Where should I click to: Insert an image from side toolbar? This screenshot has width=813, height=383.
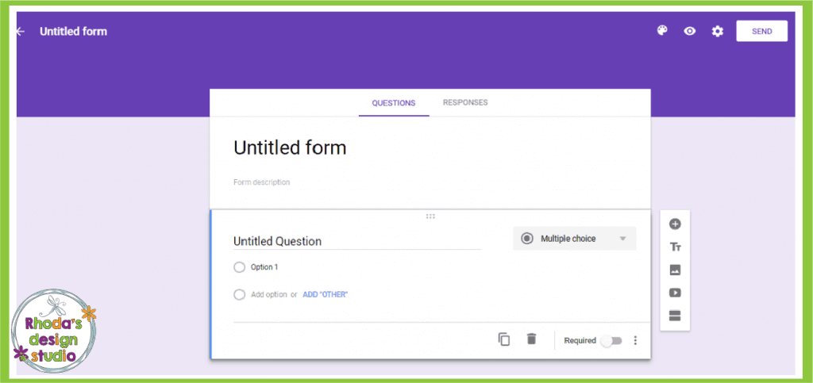point(675,270)
